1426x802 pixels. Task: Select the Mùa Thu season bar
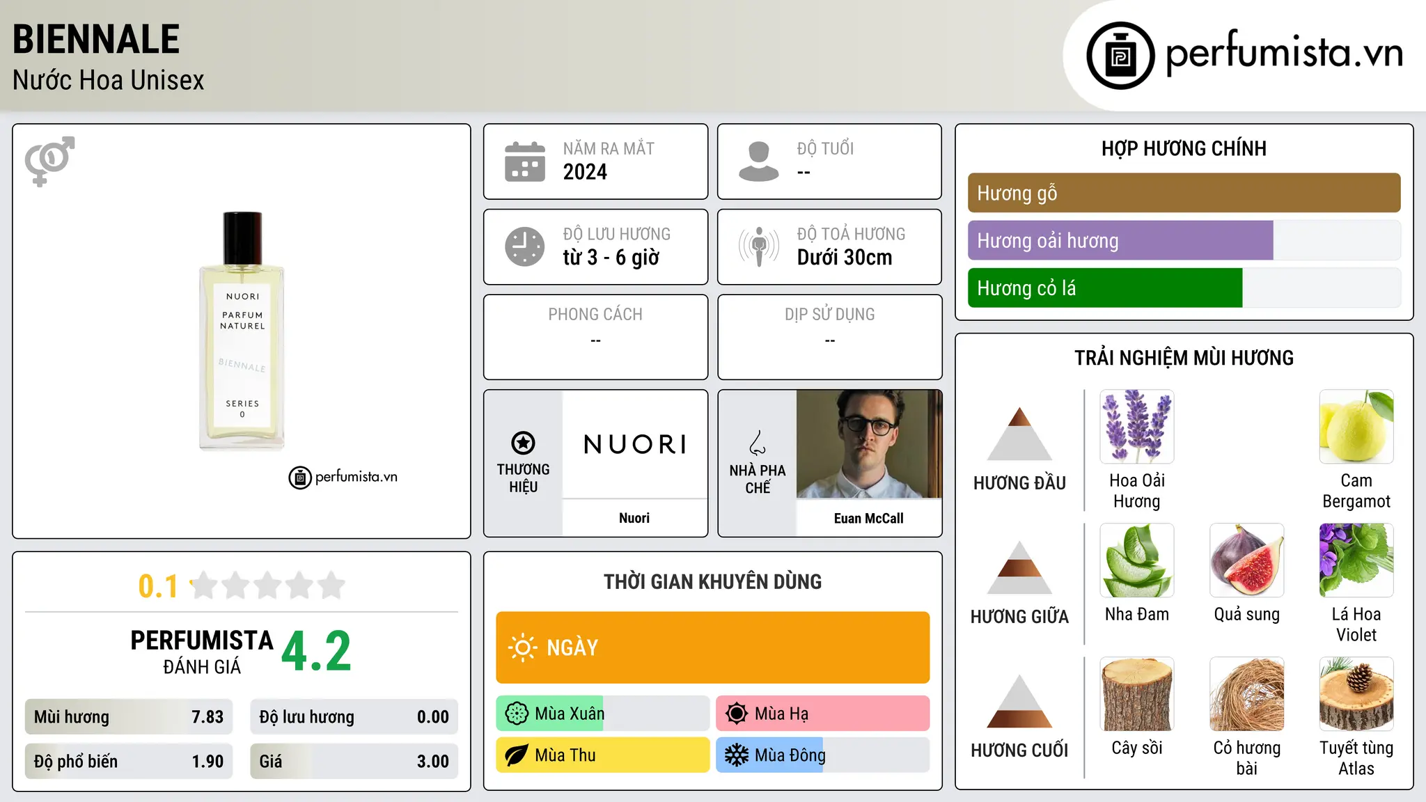603,755
